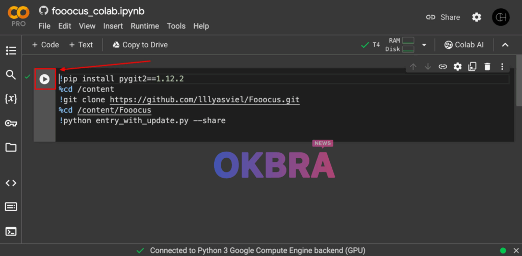Collapse the header with chevron up
The height and width of the screenshot is (256, 522).
point(505,45)
